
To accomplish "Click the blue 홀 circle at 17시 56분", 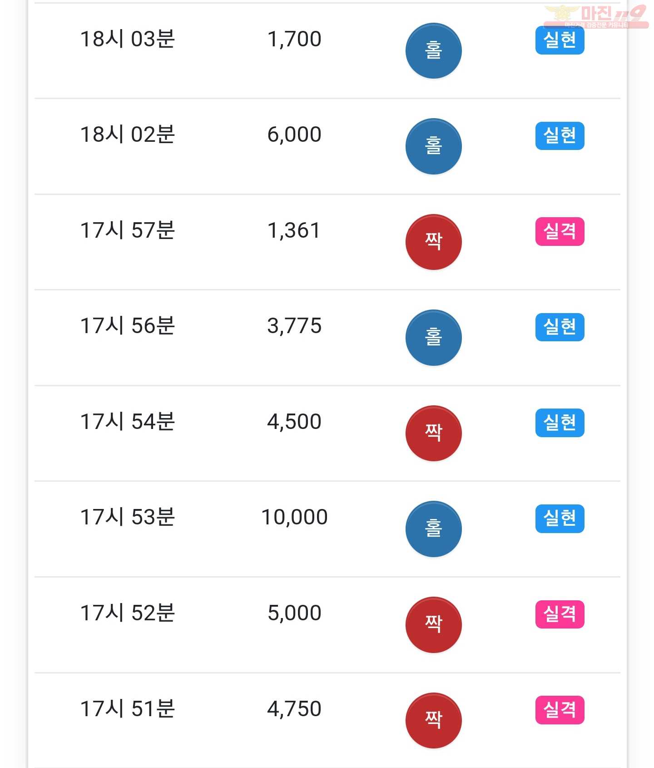I will [x=433, y=338].
